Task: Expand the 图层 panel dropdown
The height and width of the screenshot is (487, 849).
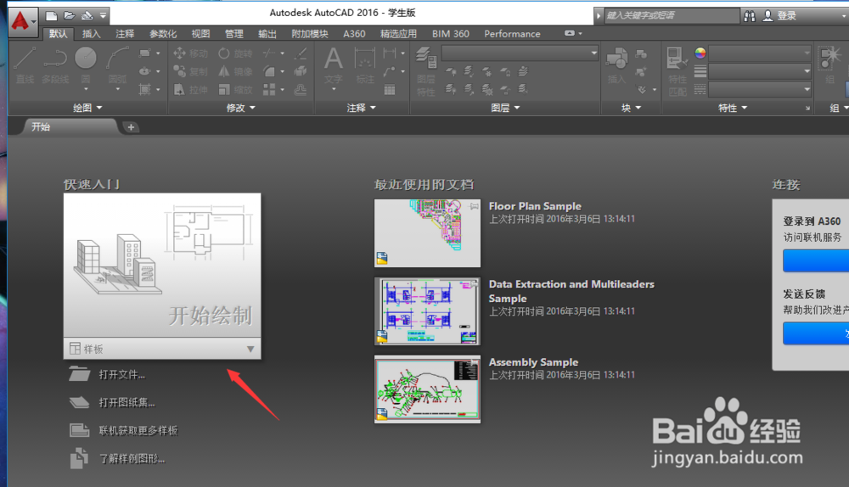Action: (505, 108)
